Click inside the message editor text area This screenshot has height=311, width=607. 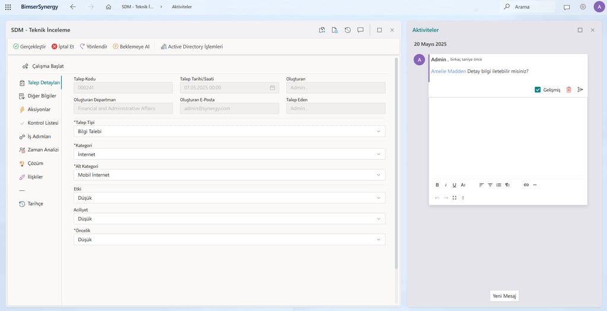508,138
